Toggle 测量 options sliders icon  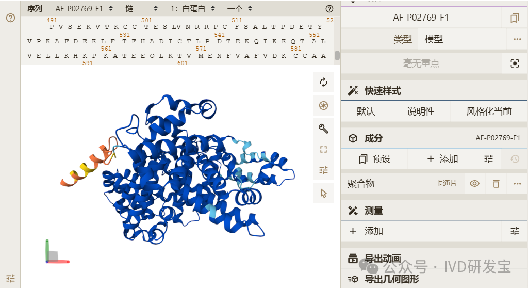click(514, 231)
